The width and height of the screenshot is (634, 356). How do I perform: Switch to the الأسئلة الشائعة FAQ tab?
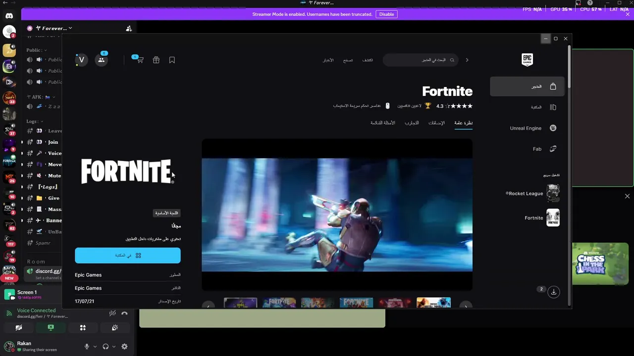[383, 123]
